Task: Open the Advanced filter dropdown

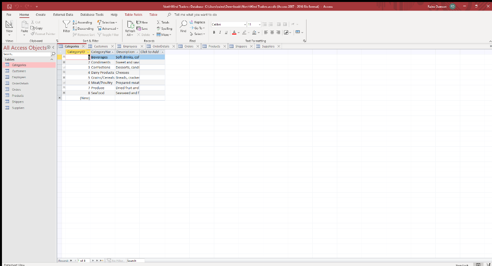Action: 108,28
